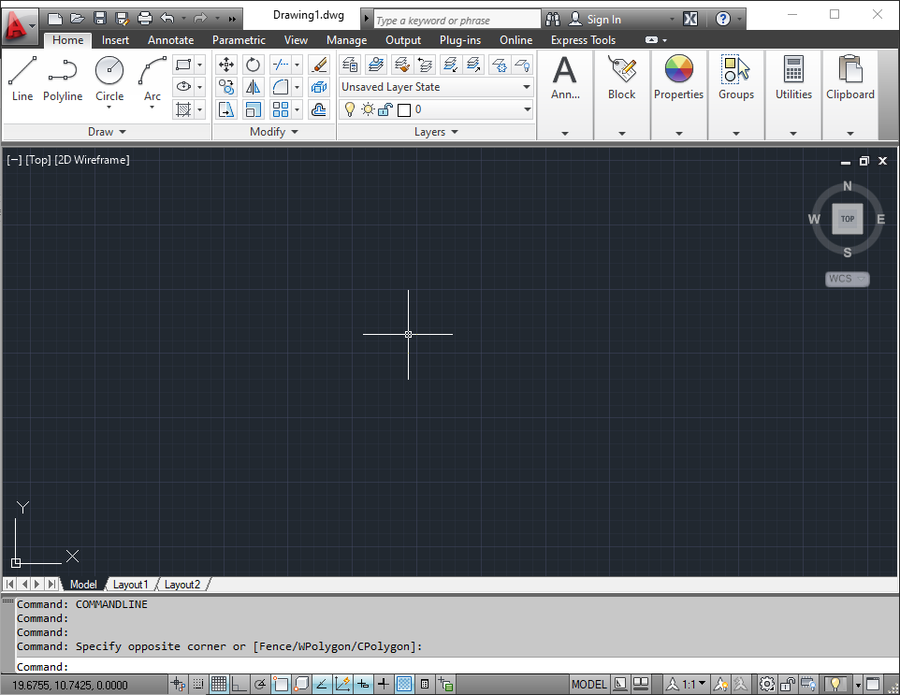Click the Save icon in quick access toolbar
The height and width of the screenshot is (695, 900).
click(100, 19)
